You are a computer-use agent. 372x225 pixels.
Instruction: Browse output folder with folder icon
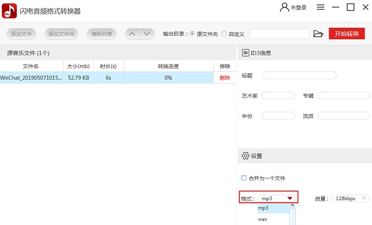pyautogui.click(x=318, y=34)
